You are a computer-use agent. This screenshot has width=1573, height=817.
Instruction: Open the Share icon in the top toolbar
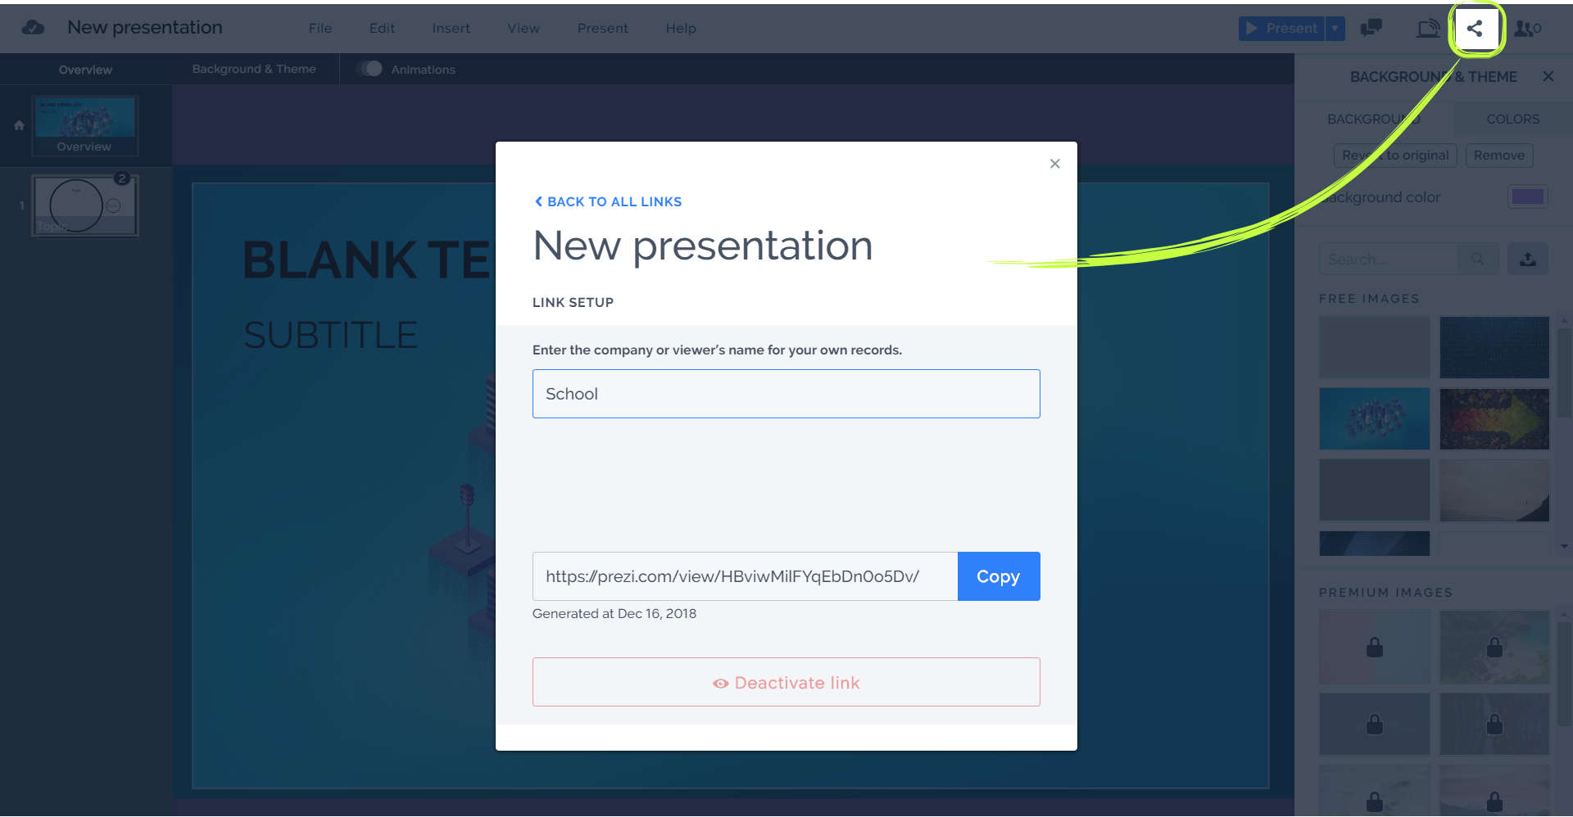pyautogui.click(x=1476, y=28)
